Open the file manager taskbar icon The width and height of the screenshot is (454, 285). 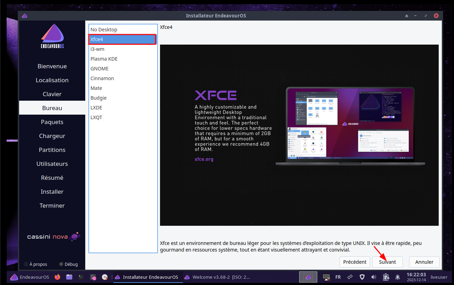pyautogui.click(x=69, y=277)
